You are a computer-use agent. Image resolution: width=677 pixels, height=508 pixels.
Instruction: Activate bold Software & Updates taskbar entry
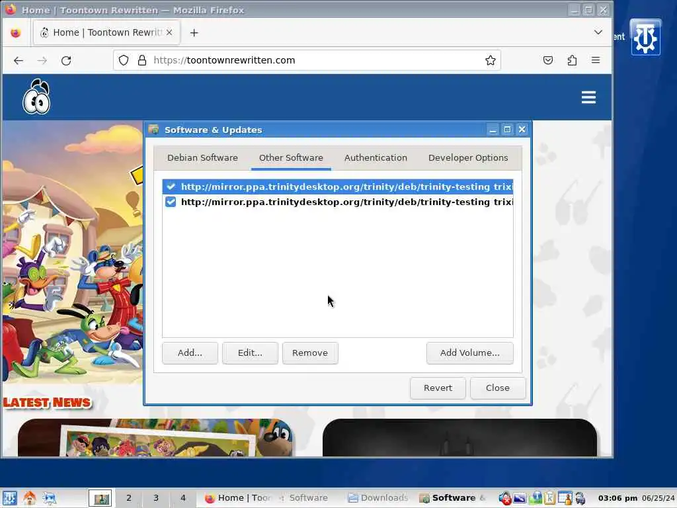(453, 498)
